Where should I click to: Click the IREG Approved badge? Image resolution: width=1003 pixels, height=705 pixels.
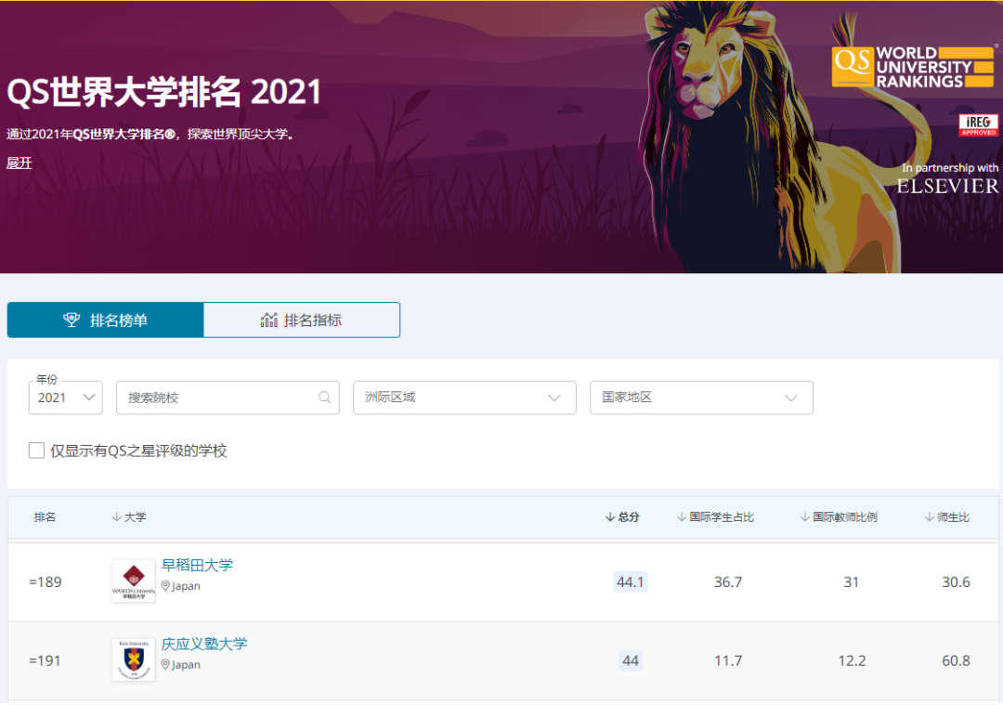tap(978, 124)
